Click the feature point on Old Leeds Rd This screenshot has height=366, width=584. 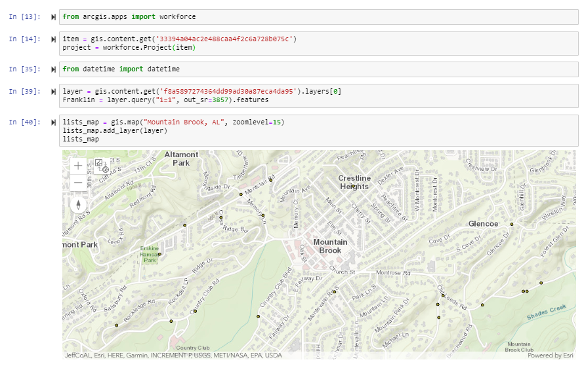[443, 296]
